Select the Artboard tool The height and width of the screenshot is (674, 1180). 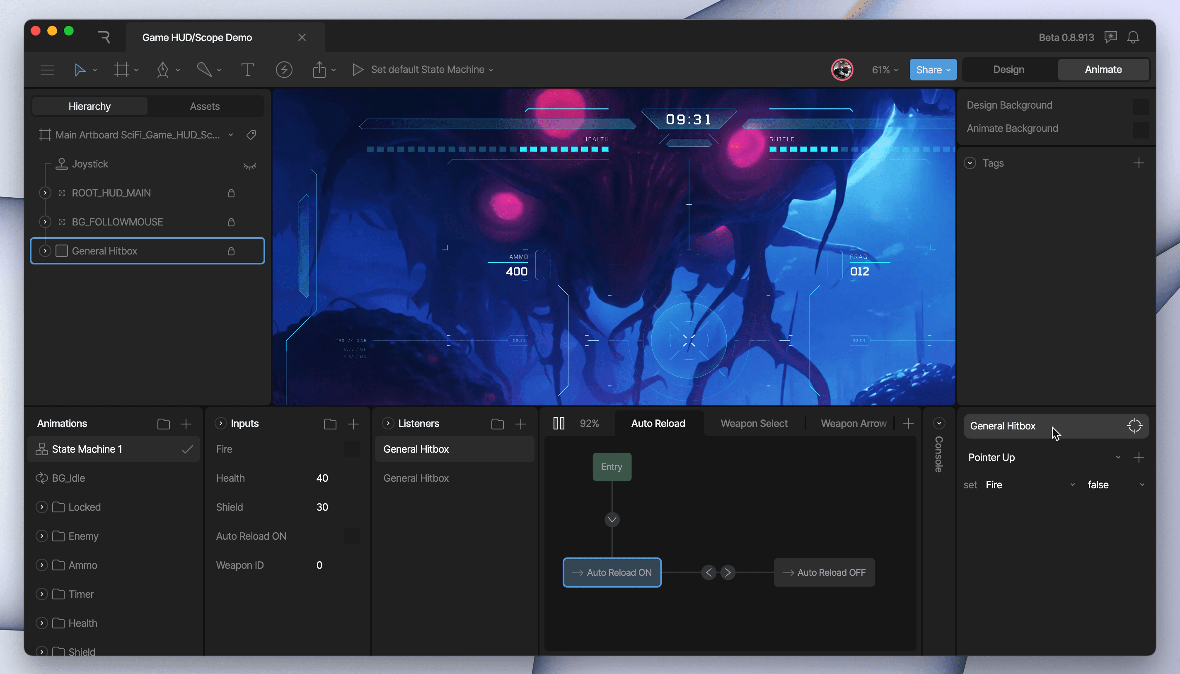[122, 70]
